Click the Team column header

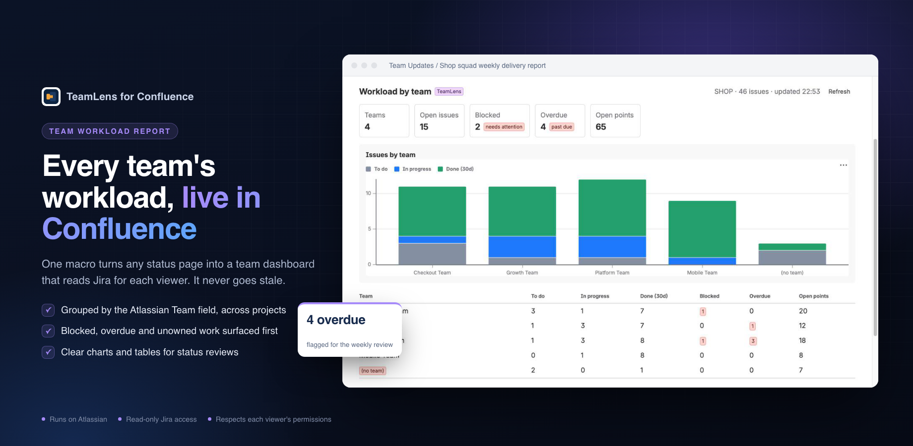[366, 296]
